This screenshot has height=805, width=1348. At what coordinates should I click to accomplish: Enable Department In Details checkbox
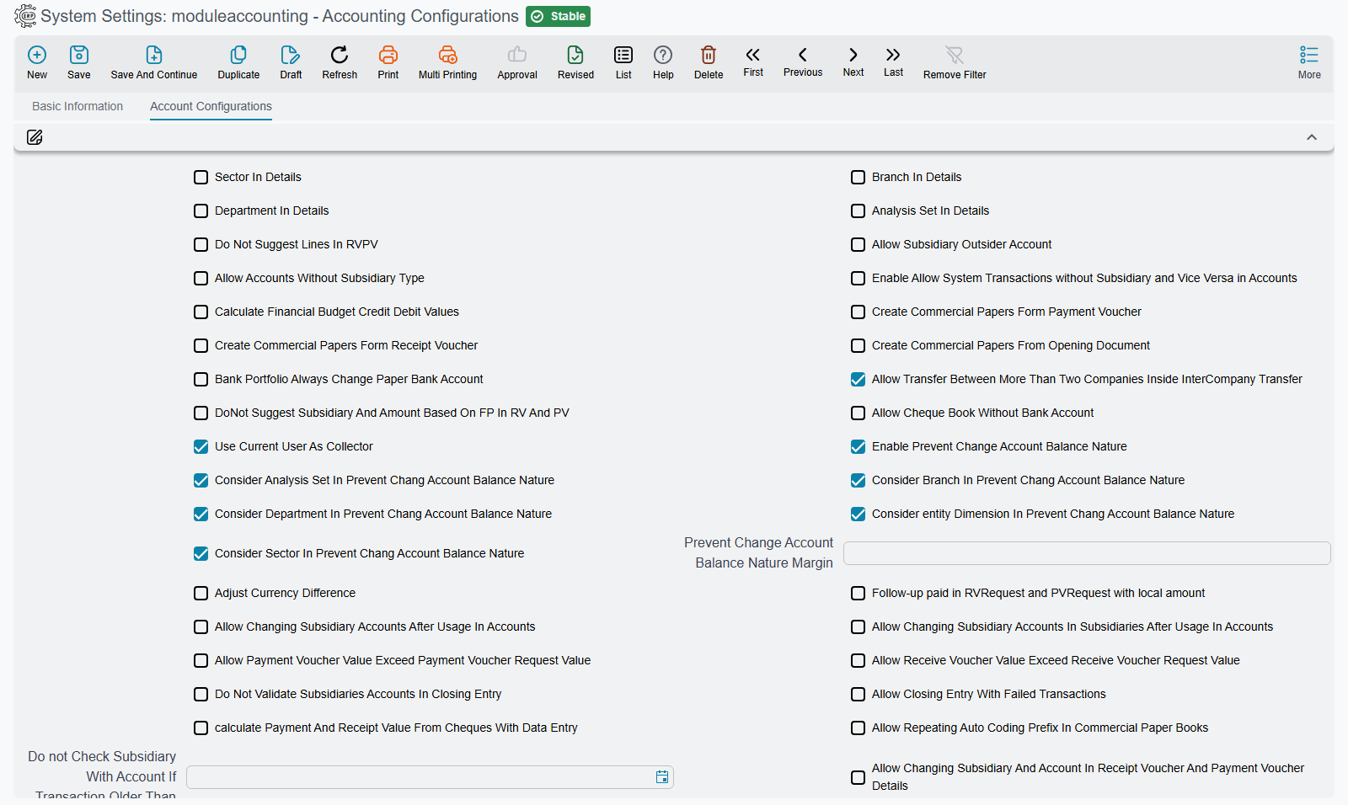[201, 211]
